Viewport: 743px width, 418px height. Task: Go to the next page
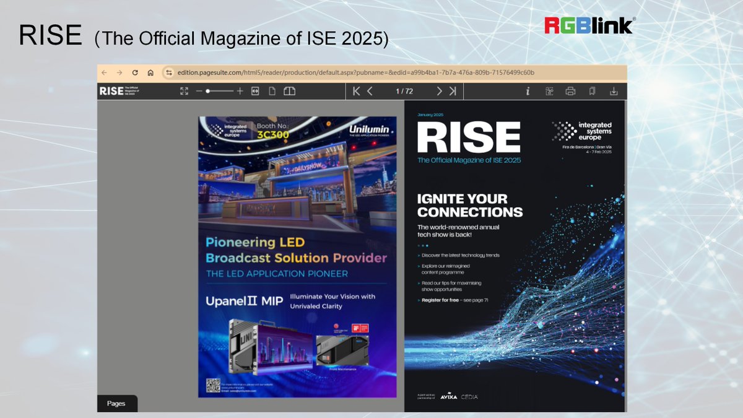(x=439, y=91)
